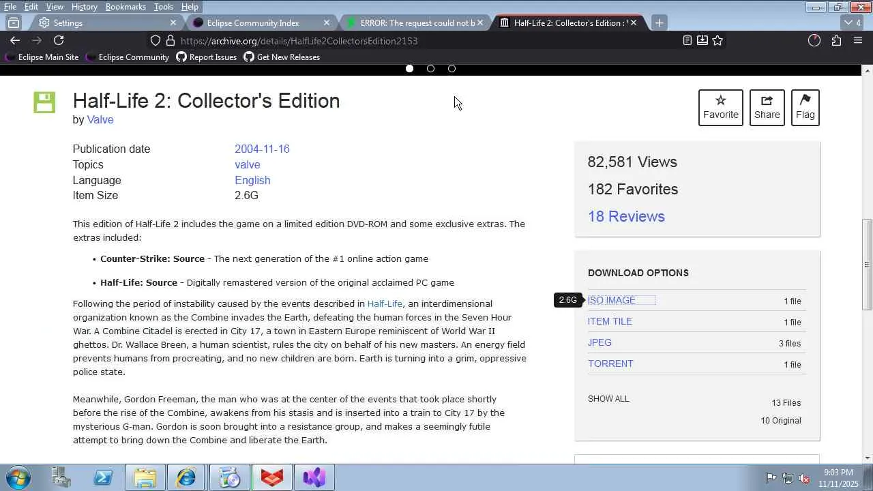
Task: Open the Eclipse Community bookmark
Action: [x=127, y=57]
